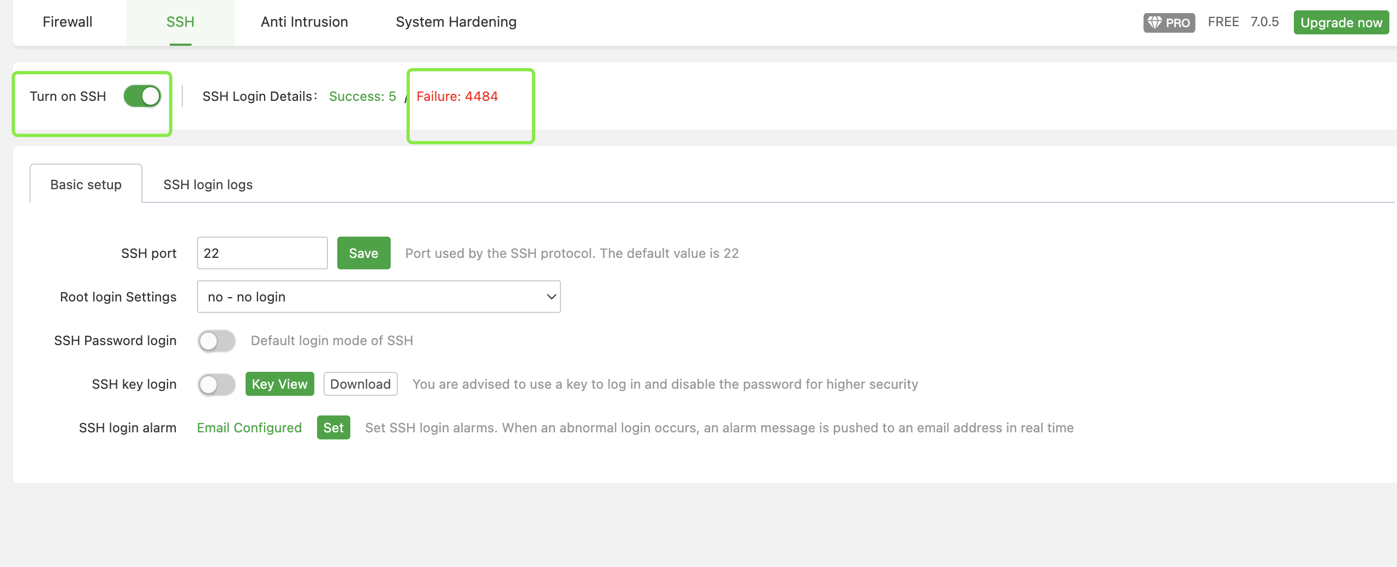The image size is (1397, 567).
Task: Download the SSH key
Action: pyautogui.click(x=360, y=384)
